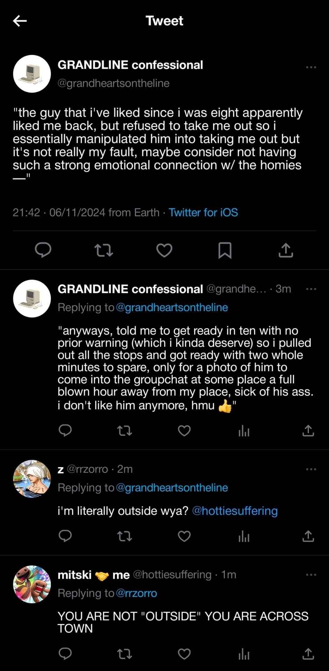The width and height of the screenshot is (329, 671).
Task: Bookmark the main confessional tweet
Action: click(225, 250)
